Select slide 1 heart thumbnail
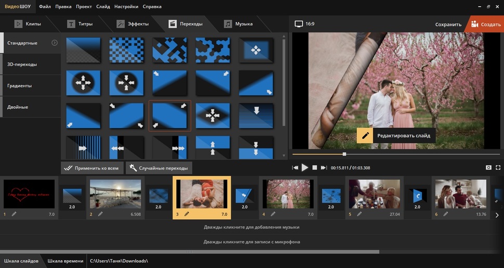This screenshot has height=268, width=504. [x=29, y=194]
